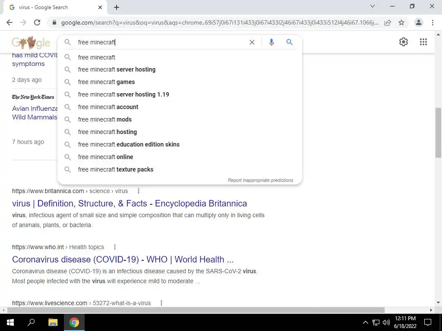Go back with the browser back arrow
442x331 pixels.
coord(9,22)
